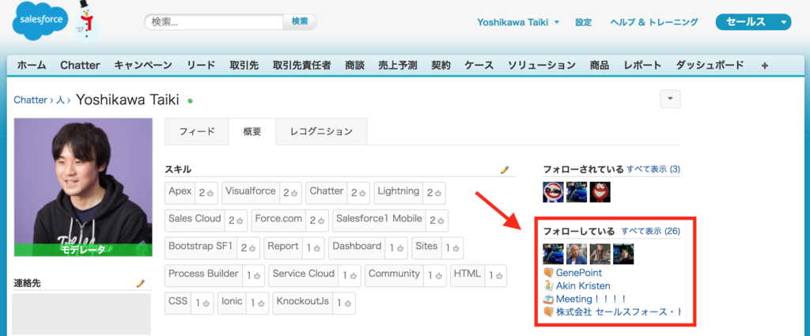This screenshot has width=810, height=336.
Task: Endorse the Apex skill thumbs-up
Action: pos(210,193)
